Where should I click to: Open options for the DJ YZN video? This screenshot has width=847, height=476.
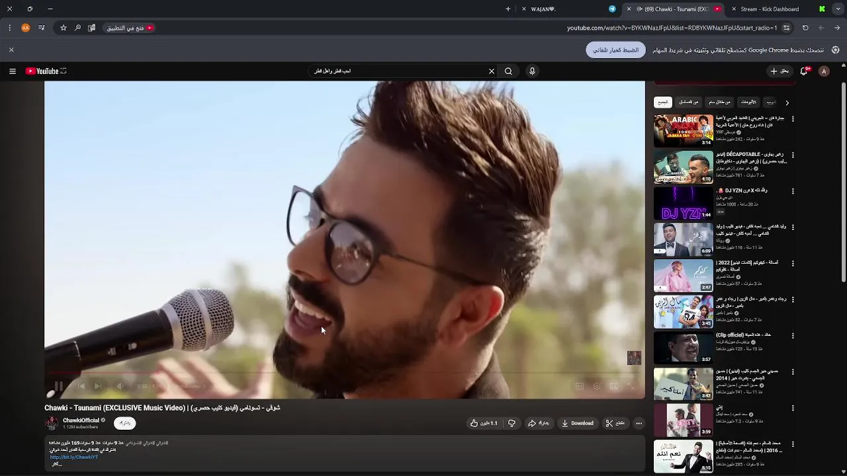tap(793, 191)
